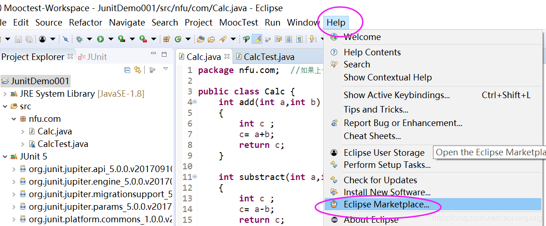Open the External Tools dropdown arrow
Viewport: 546px width, 226px height.
click(x=153, y=39)
